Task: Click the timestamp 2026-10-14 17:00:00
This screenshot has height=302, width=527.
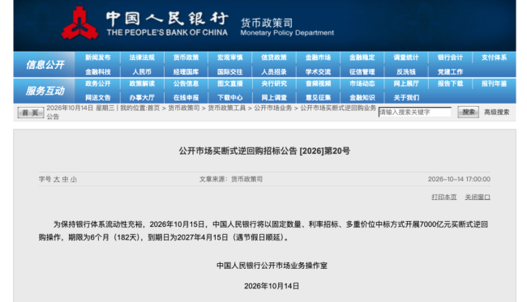Action: pos(459,179)
